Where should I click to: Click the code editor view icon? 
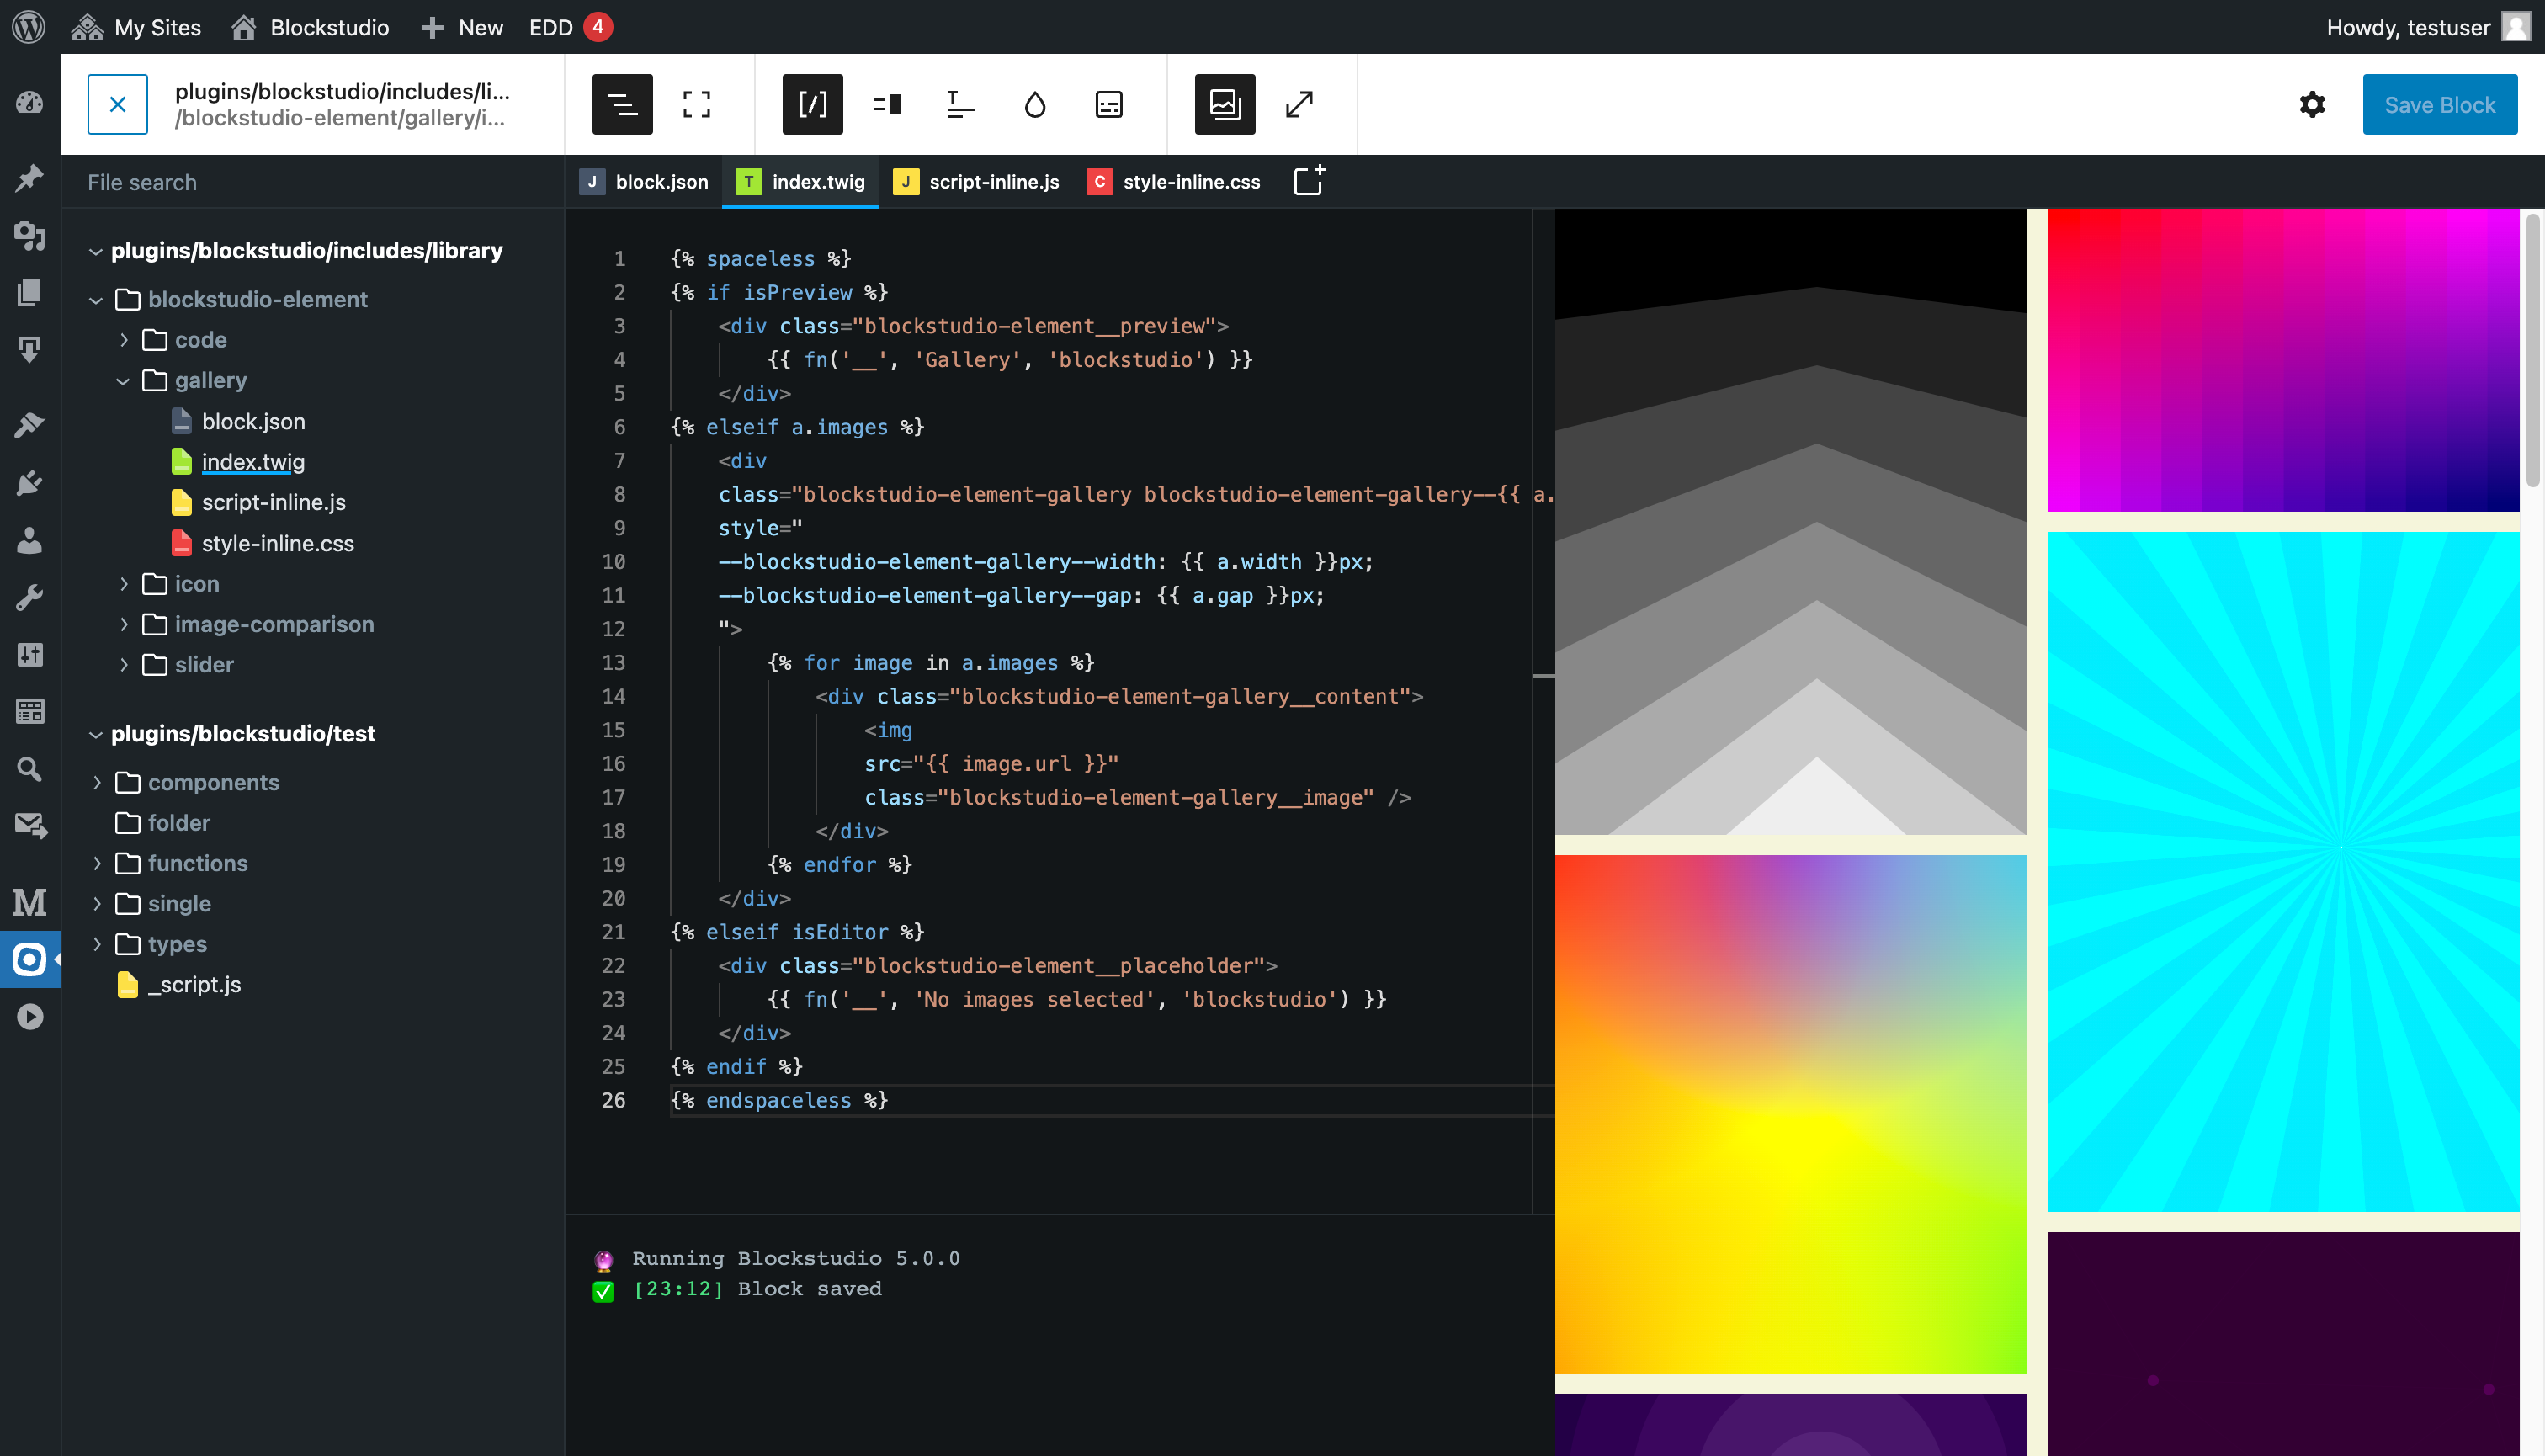[811, 104]
